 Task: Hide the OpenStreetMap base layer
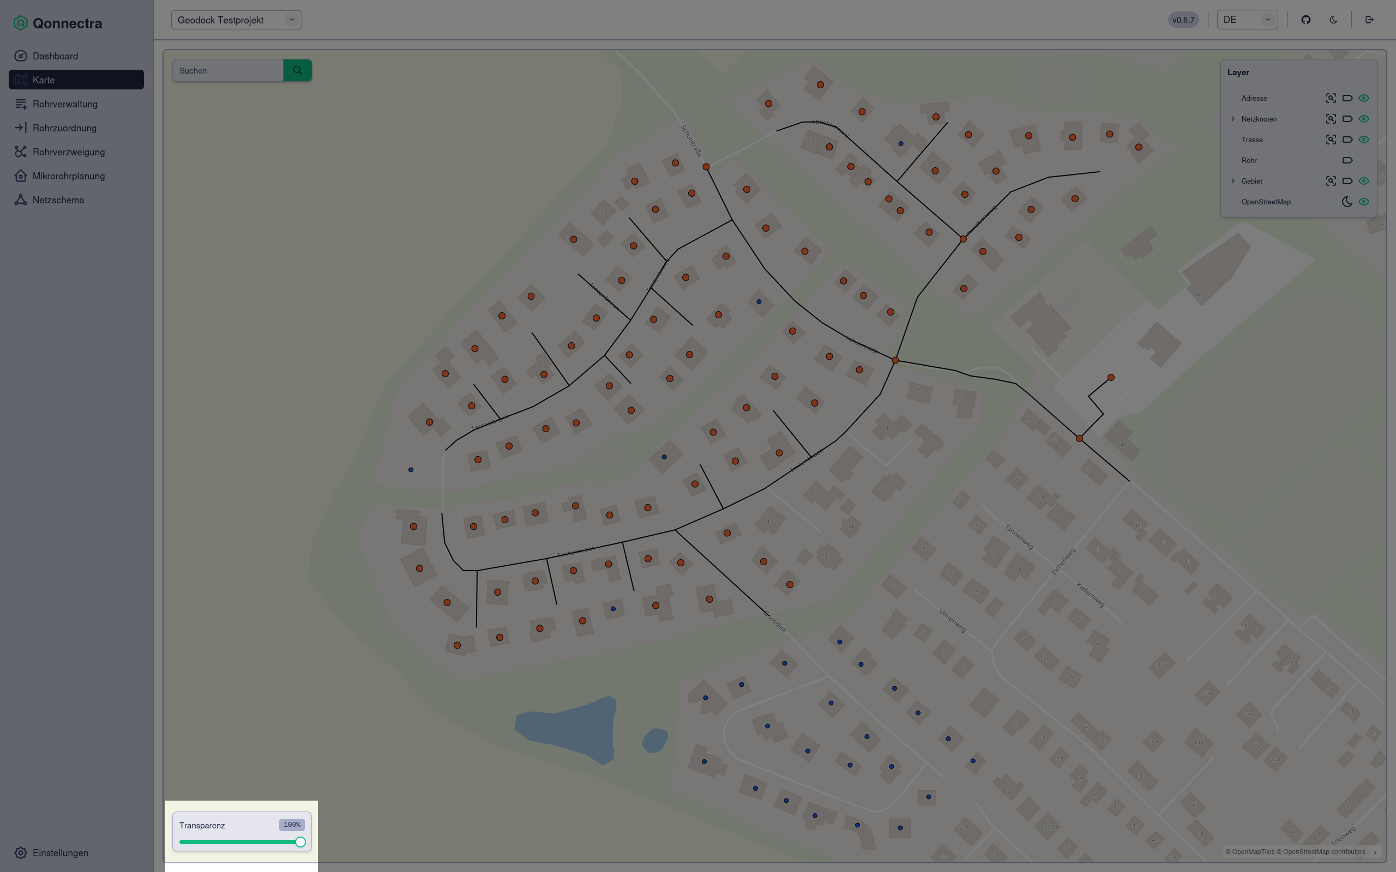tap(1364, 202)
